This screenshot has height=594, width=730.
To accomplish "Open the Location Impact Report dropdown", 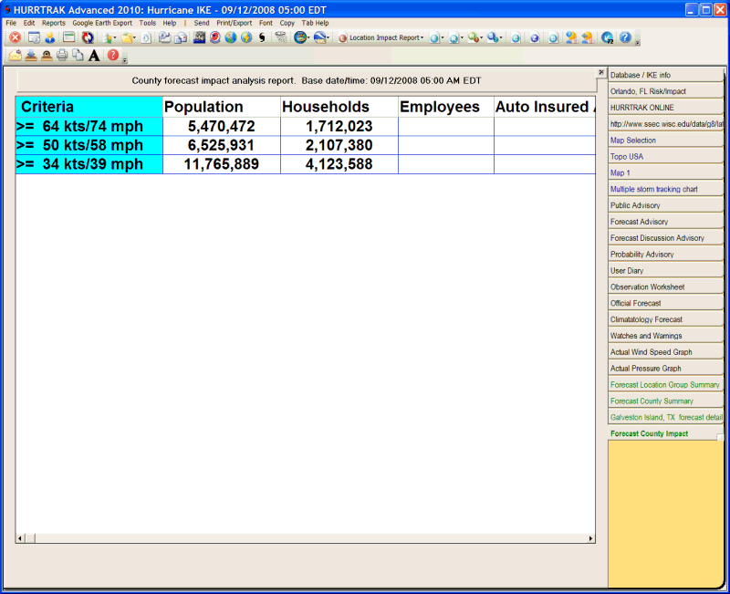I will tap(384, 38).
